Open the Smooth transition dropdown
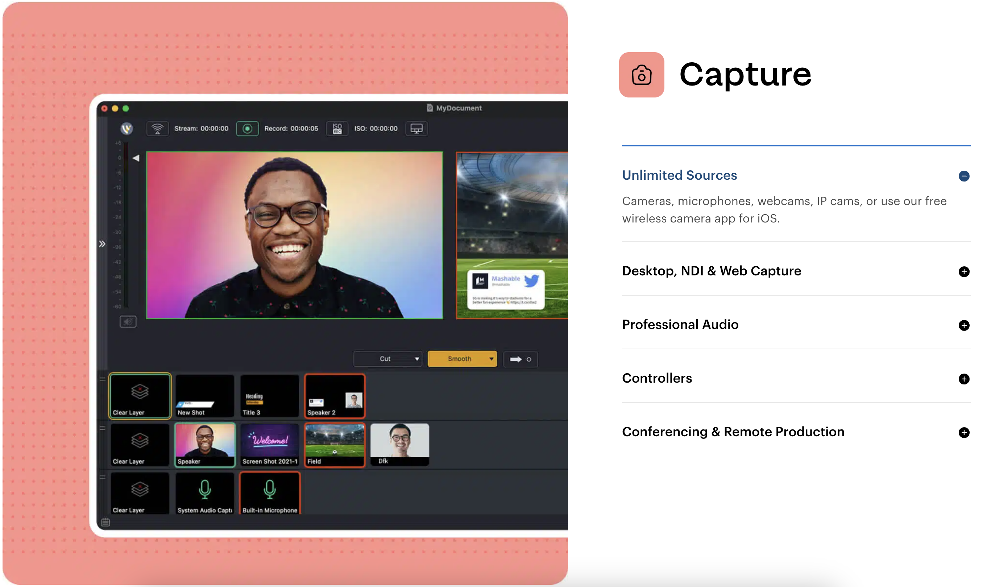 462,359
